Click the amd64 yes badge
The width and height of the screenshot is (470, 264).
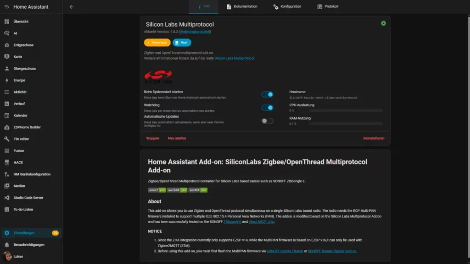(x=198, y=190)
